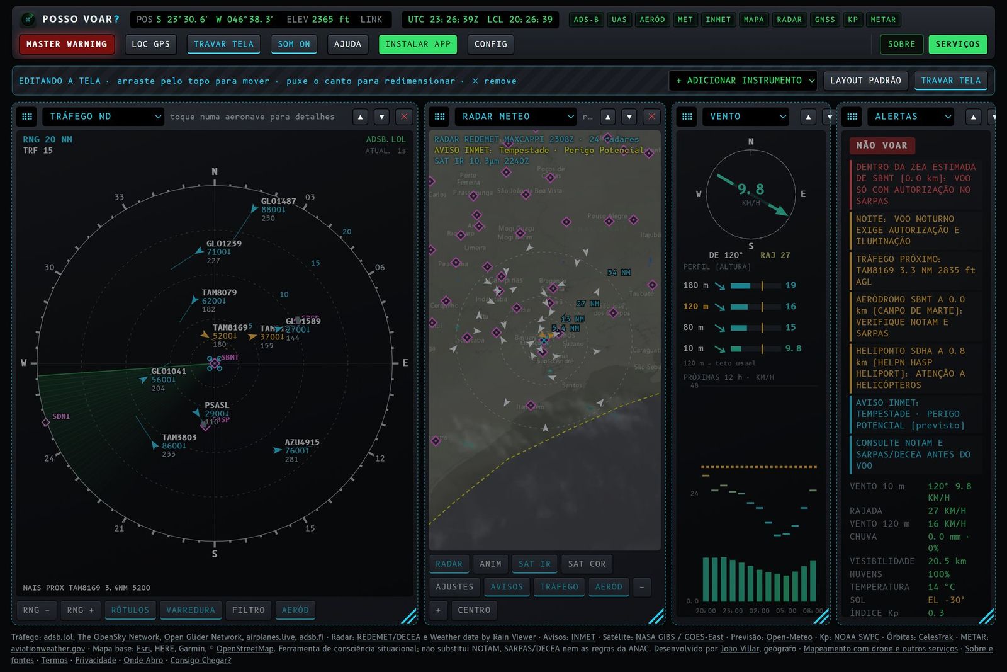Open the RADAR METEO instrument dropdown
Viewport: 1007px width, 672px height.
(x=515, y=117)
